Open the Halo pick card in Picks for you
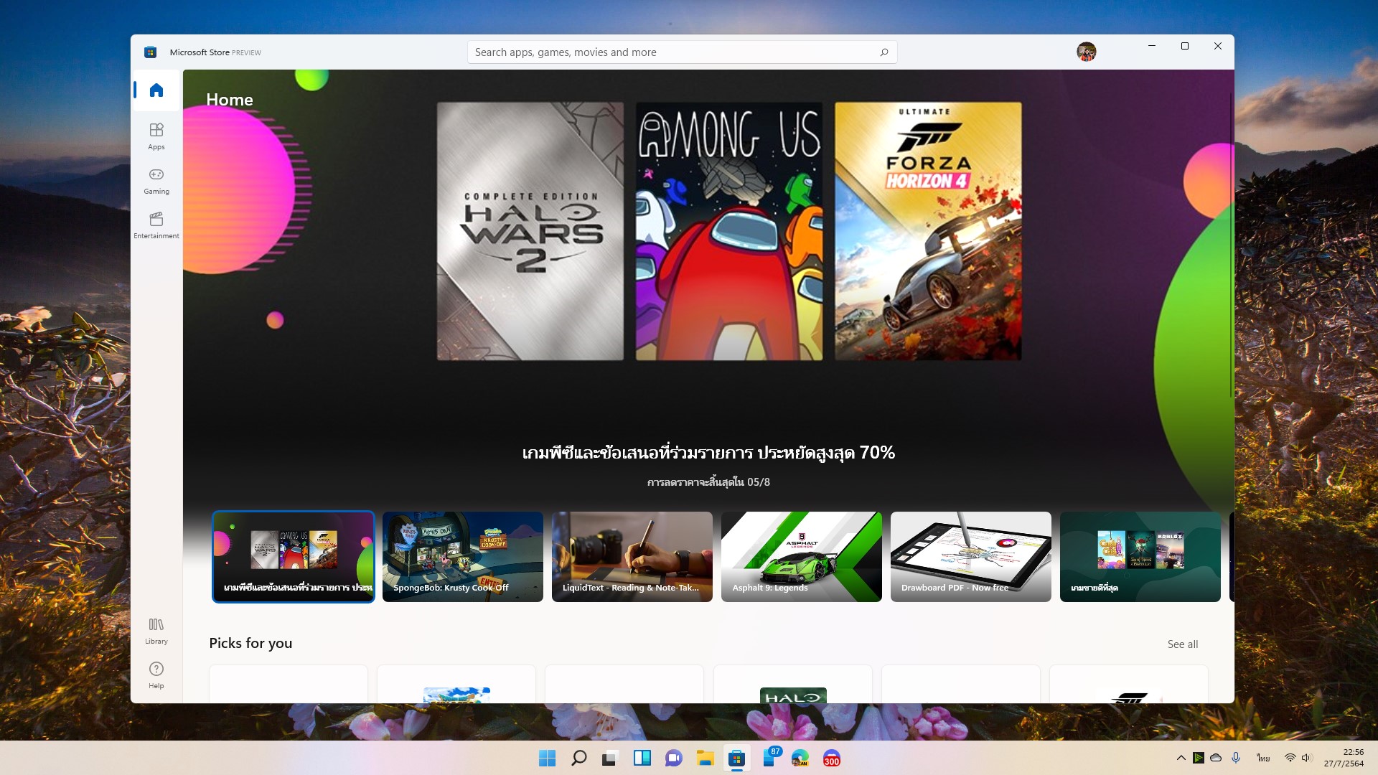Image resolution: width=1378 pixels, height=775 pixels. click(793, 685)
